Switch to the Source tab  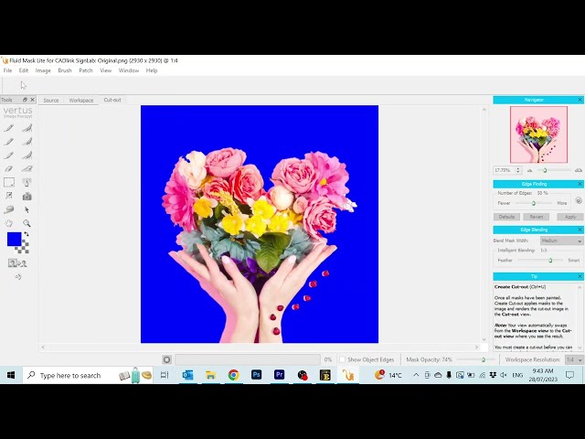[51, 100]
